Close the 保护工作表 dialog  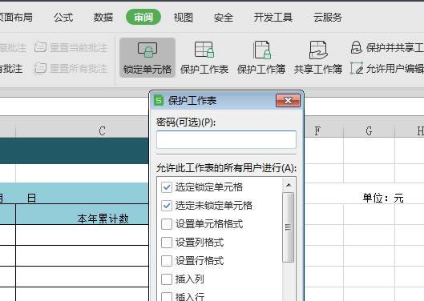[x=288, y=101]
